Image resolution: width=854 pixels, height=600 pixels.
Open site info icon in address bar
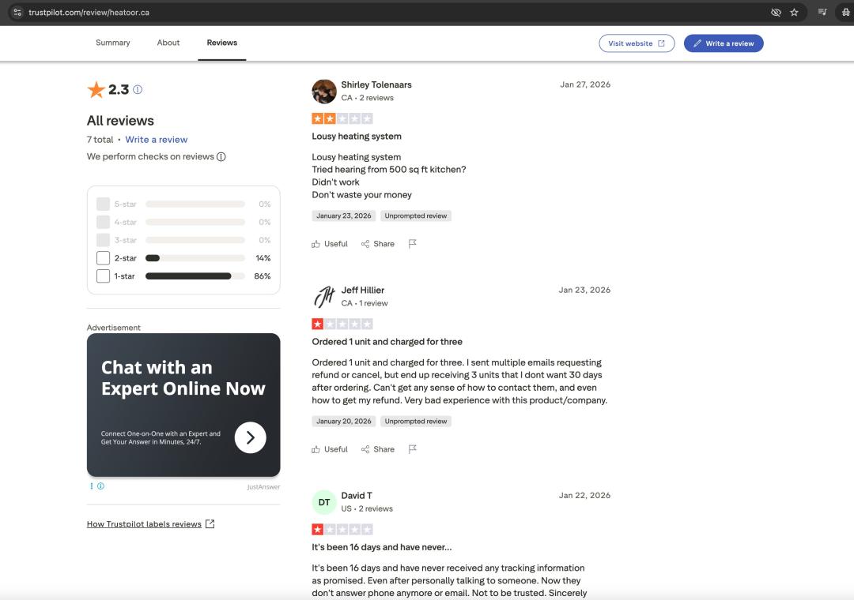click(17, 12)
